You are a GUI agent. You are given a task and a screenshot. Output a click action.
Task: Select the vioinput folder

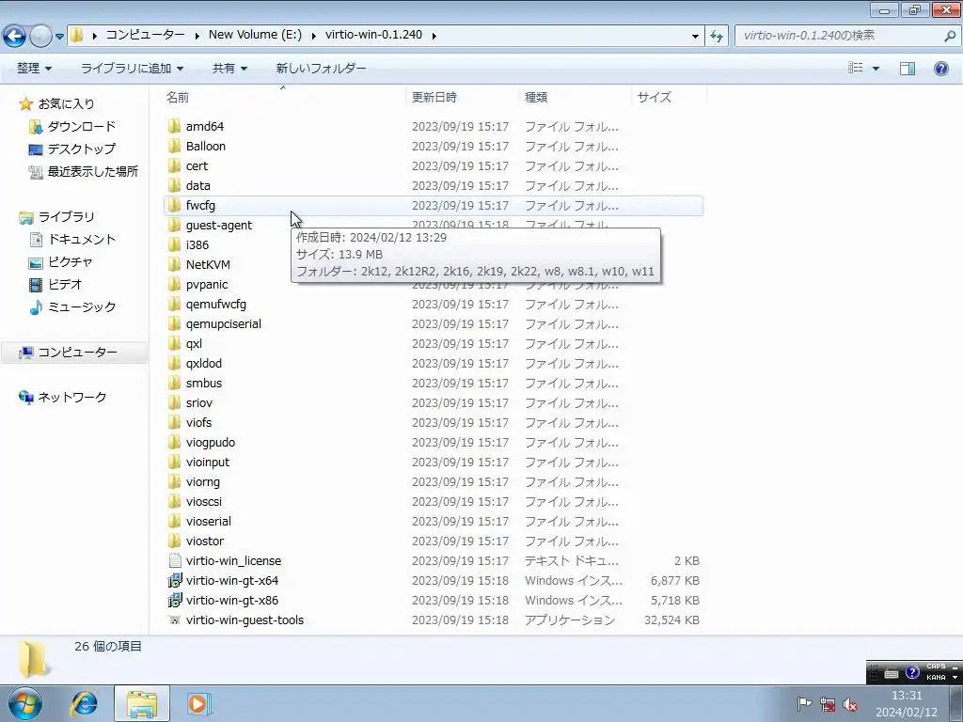(208, 462)
